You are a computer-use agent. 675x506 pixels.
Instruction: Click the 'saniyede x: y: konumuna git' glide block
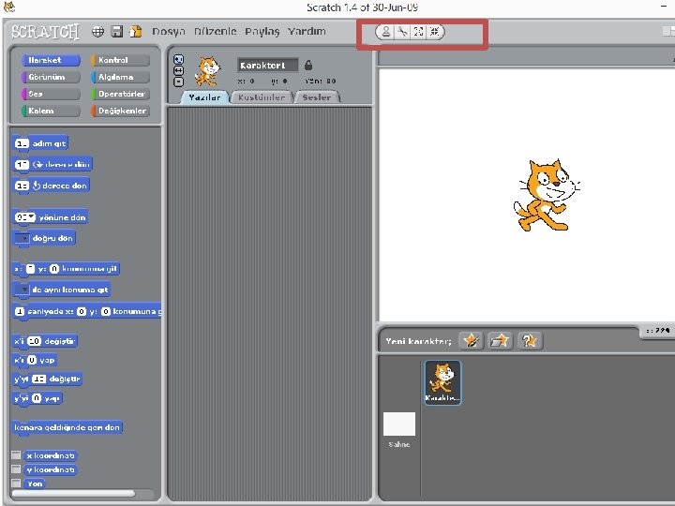tap(86, 311)
